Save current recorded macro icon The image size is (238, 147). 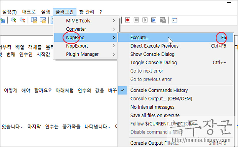point(162,20)
